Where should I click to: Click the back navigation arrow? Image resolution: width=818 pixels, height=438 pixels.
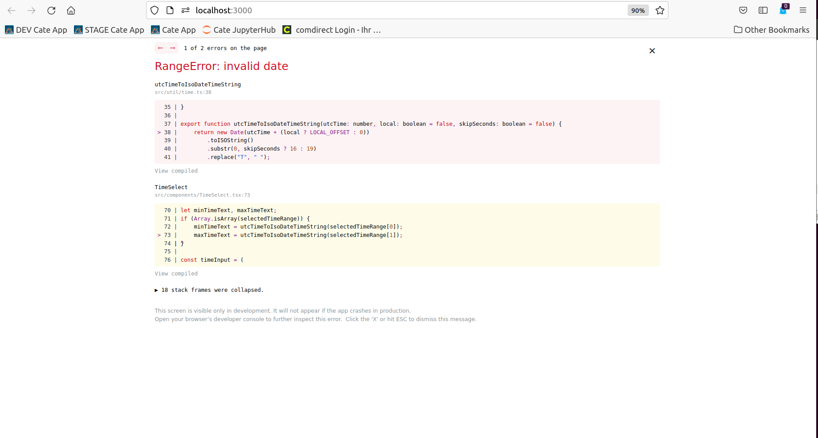11,10
